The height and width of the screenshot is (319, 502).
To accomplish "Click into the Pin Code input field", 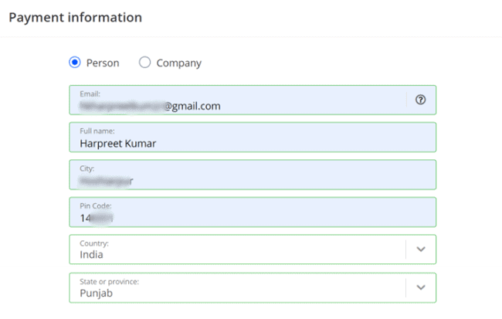I will pos(253,212).
